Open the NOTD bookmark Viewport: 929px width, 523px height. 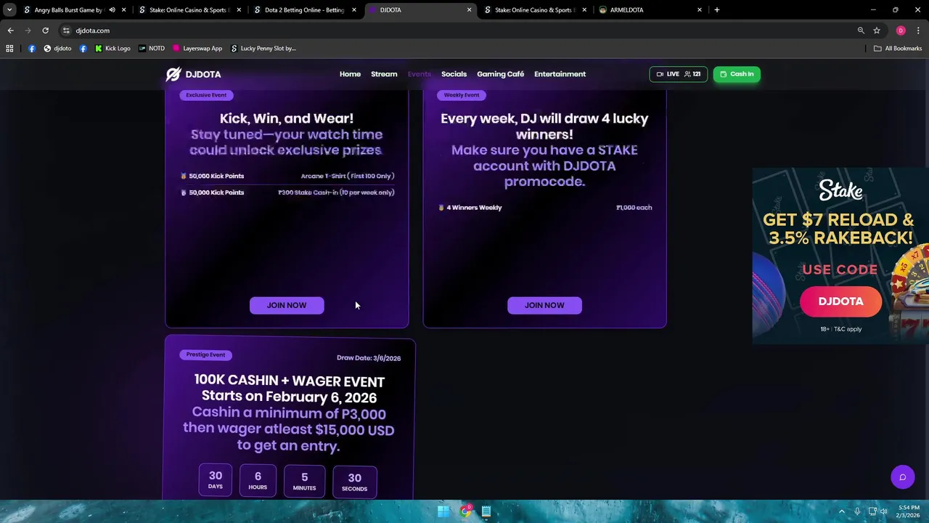(x=151, y=49)
